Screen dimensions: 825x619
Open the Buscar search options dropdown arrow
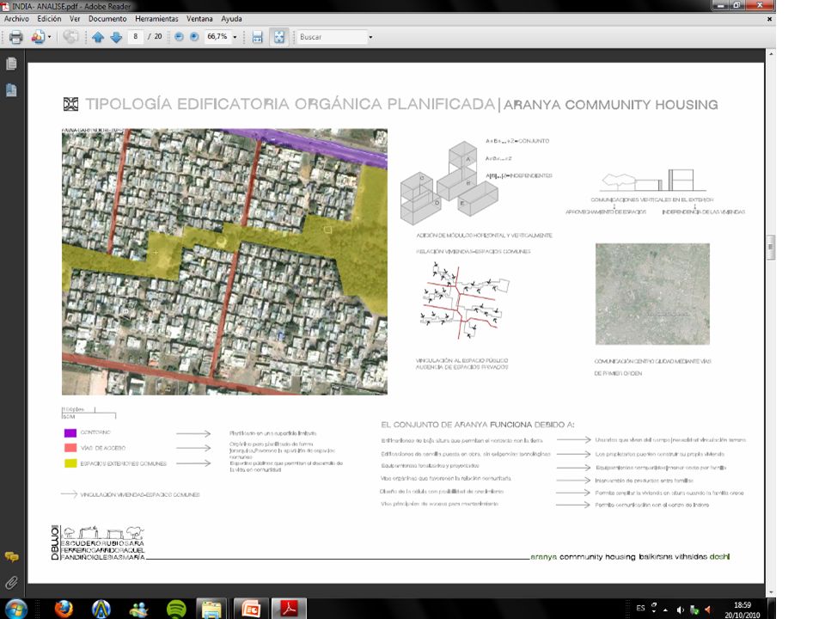click(370, 37)
